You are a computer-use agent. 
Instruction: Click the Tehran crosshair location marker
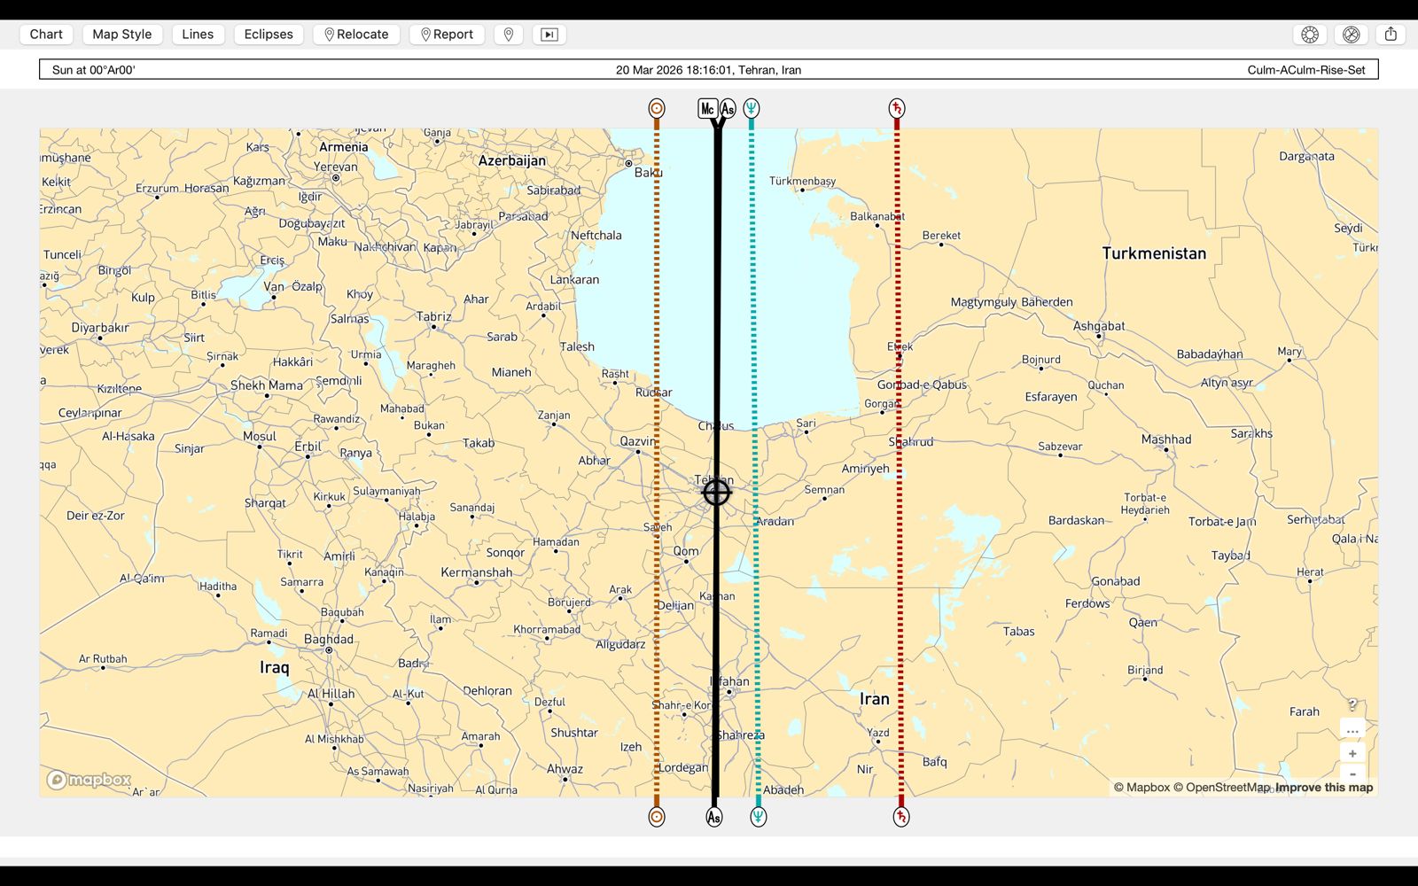point(716,493)
